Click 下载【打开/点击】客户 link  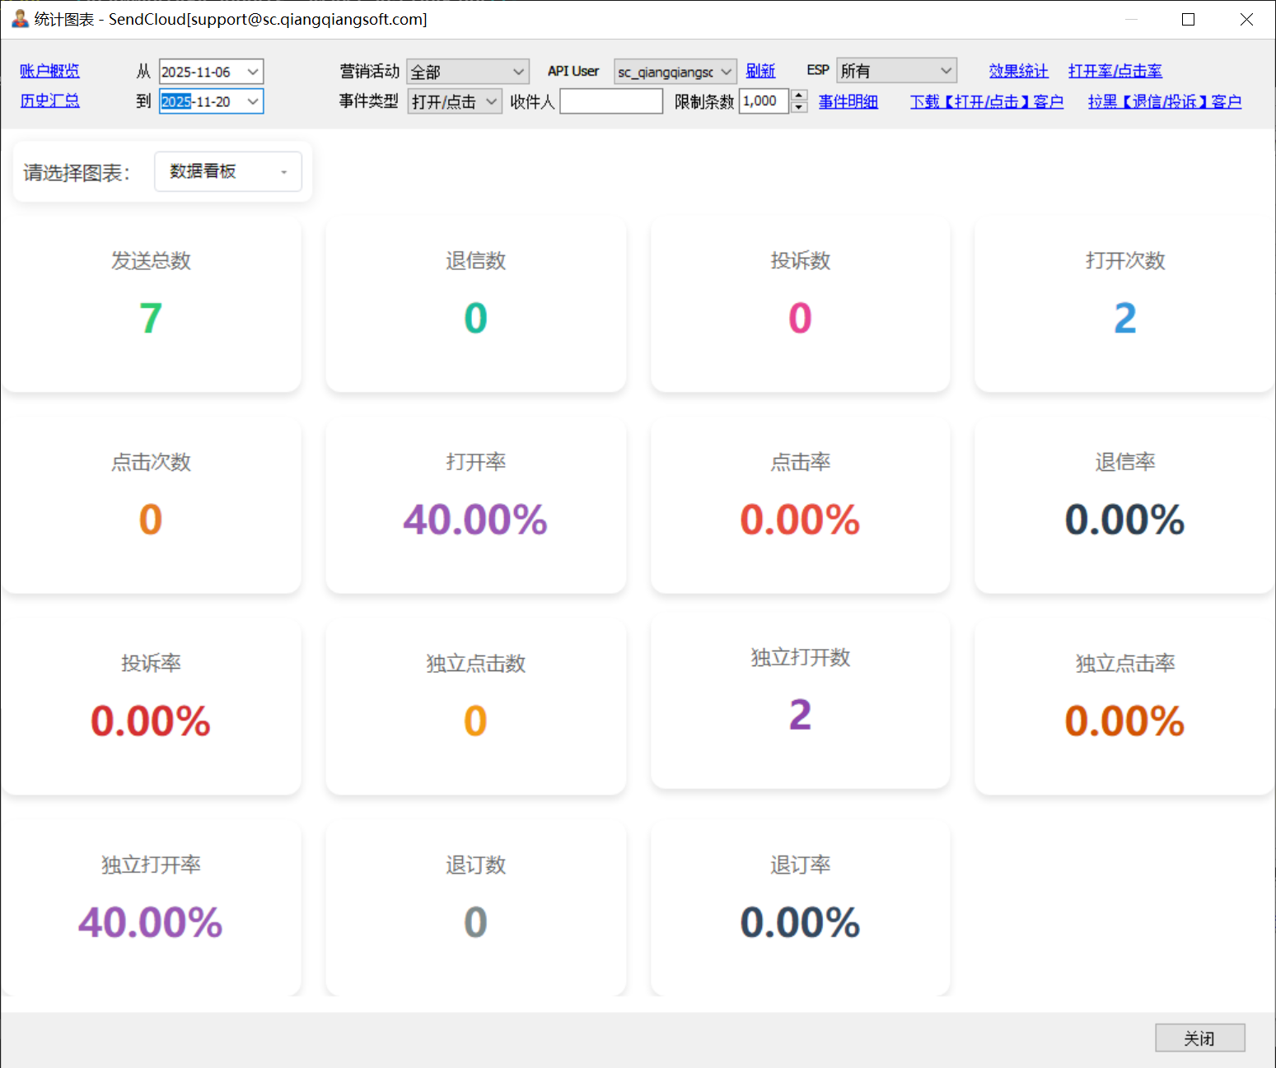(986, 101)
